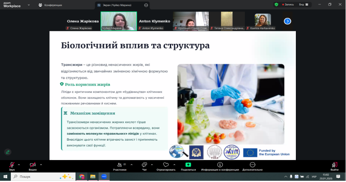Click the Выйти leave meeting button
Image resolution: width=346 pixels, height=182 pixels.
tap(334, 166)
